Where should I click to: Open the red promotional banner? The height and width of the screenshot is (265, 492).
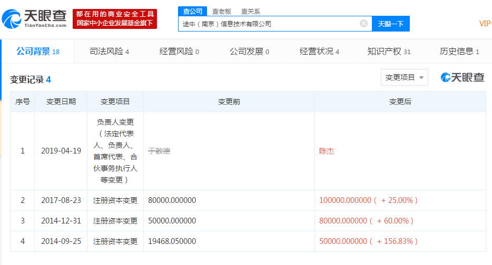(x=115, y=19)
